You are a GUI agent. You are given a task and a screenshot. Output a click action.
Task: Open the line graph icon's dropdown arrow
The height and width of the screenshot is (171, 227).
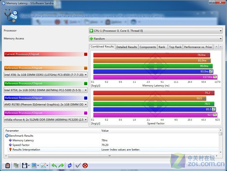47,166
